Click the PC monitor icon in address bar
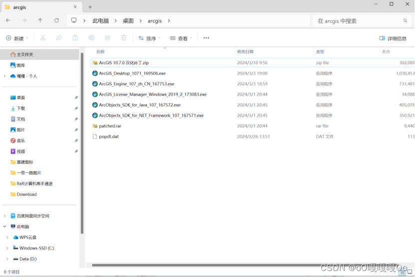The image size is (415, 277). click(x=74, y=20)
